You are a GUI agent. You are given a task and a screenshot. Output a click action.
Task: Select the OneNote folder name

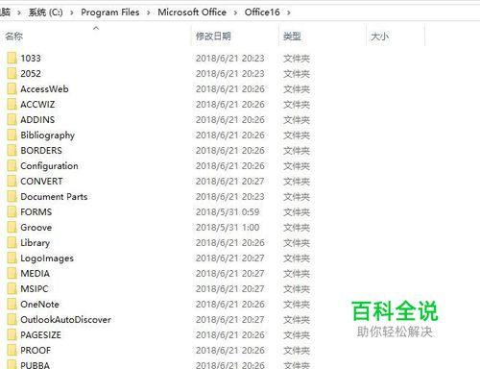point(39,305)
